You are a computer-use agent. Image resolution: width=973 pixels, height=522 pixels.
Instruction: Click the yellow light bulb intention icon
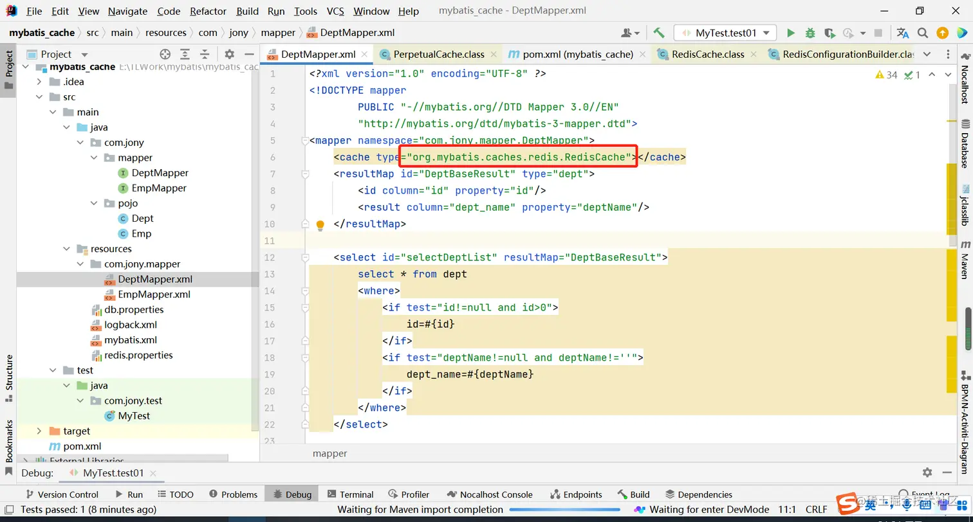[320, 225]
